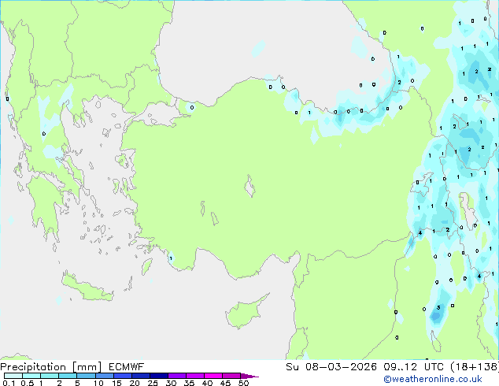This screenshot has height=386, width=499.
Task: Click the '15' legend scale value
Action: (116, 383)
